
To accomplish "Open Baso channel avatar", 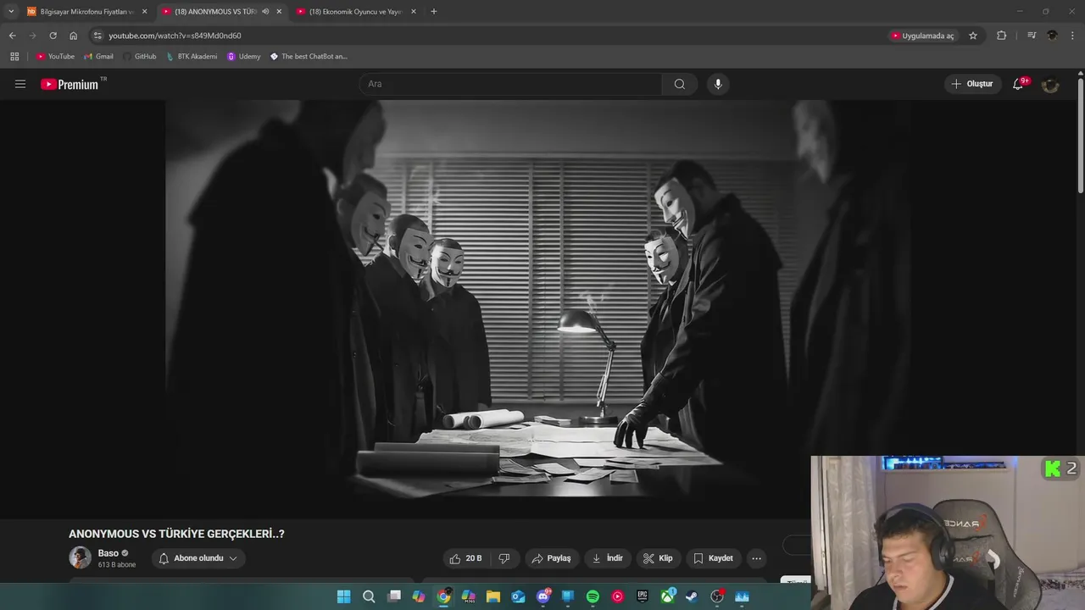I will [80, 557].
